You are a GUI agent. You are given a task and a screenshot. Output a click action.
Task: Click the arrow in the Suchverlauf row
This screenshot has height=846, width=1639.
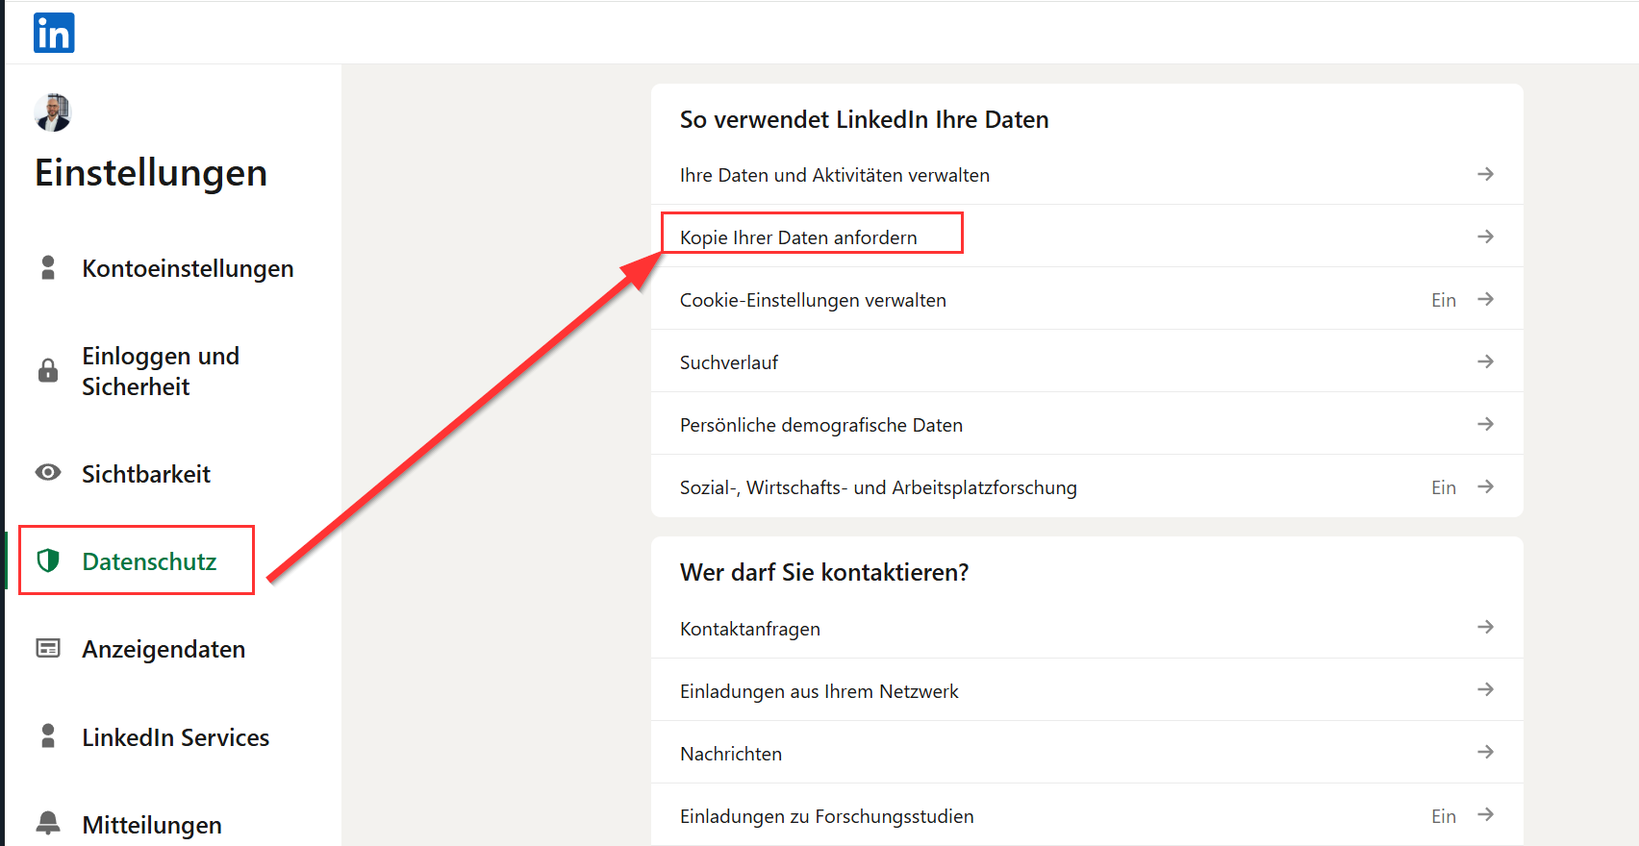coord(1485,361)
